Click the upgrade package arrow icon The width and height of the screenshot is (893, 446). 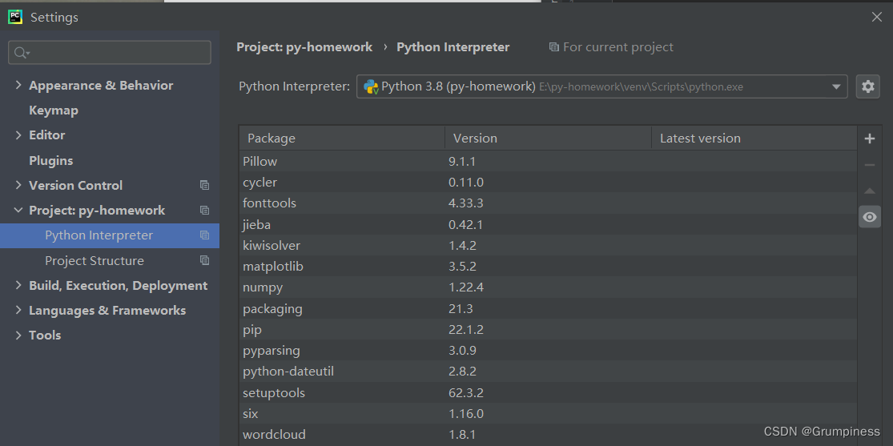point(869,191)
